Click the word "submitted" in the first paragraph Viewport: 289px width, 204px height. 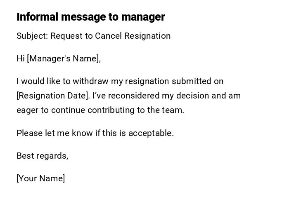[x=191, y=81]
